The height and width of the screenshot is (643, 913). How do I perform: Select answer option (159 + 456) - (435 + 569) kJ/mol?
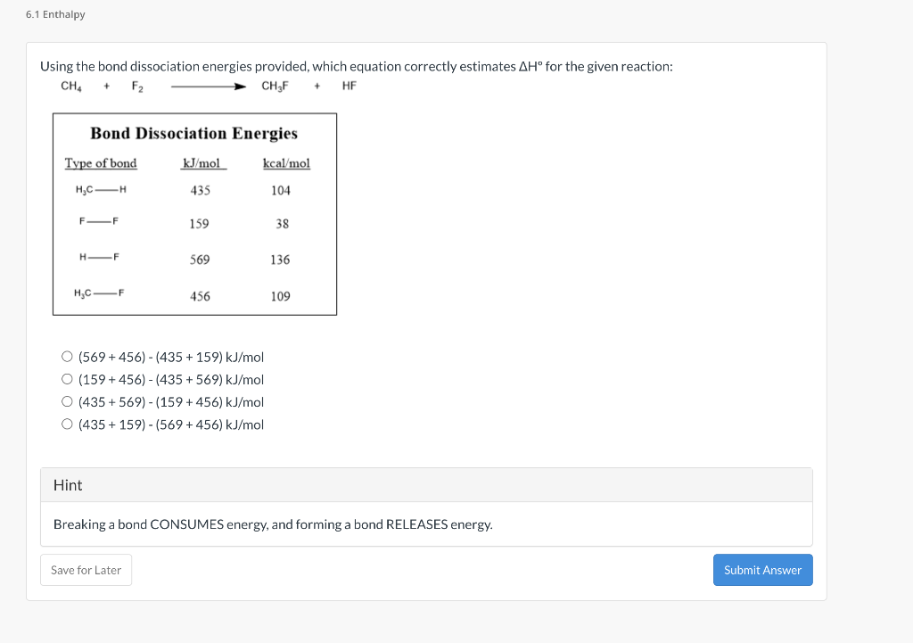(67, 378)
